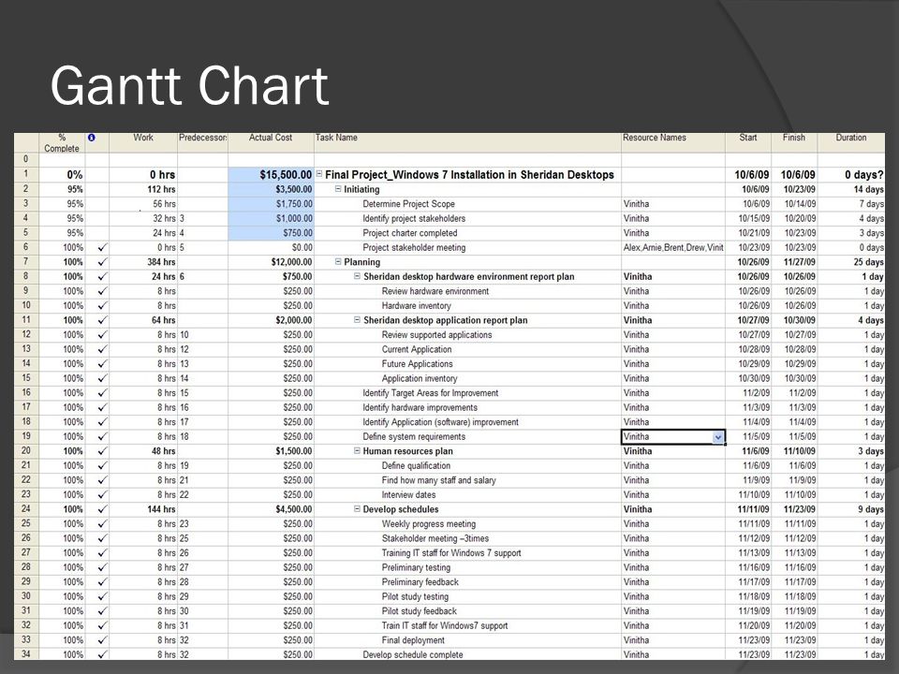Click the 112 hrs work cell
This screenshot has width=899, height=674.
point(143,189)
